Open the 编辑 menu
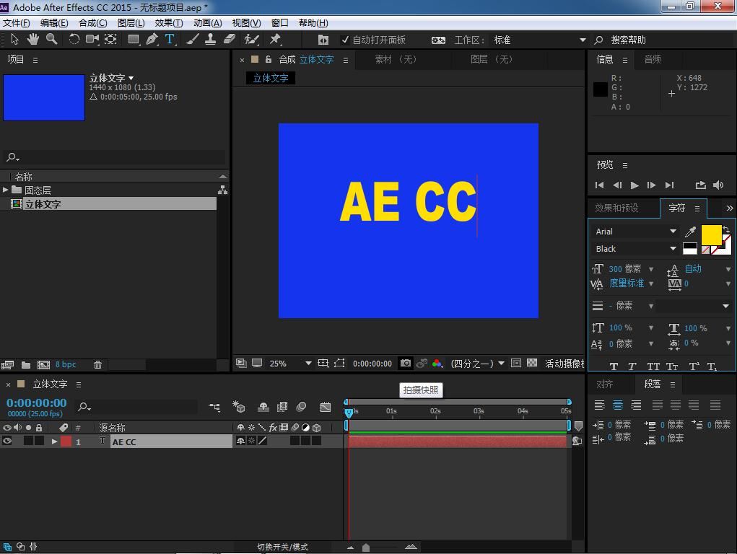Image resolution: width=737 pixels, height=554 pixels. 54,23
